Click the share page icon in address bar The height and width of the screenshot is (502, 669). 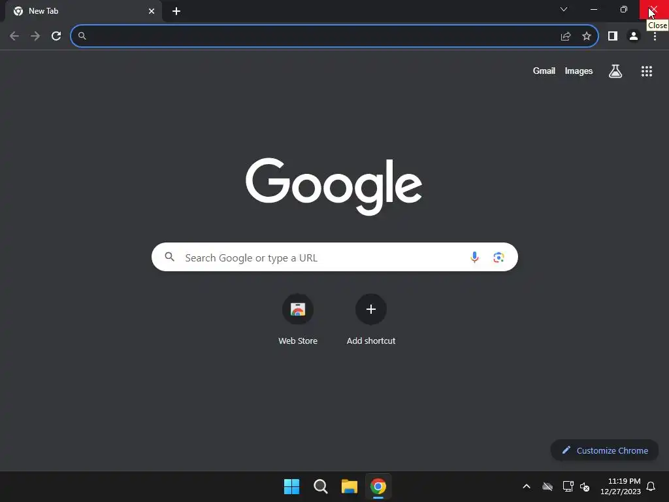click(x=566, y=37)
